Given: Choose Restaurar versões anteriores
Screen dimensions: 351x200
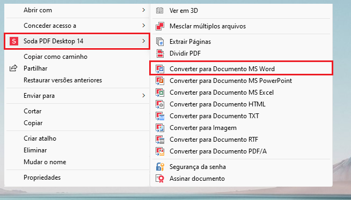Looking at the screenshot, I should (x=77, y=80).
